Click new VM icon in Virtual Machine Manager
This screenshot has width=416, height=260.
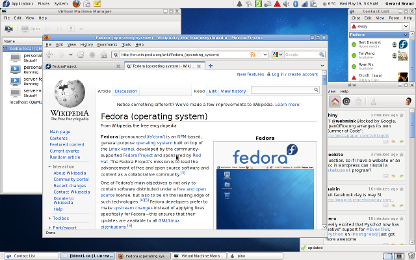click(x=8, y=29)
